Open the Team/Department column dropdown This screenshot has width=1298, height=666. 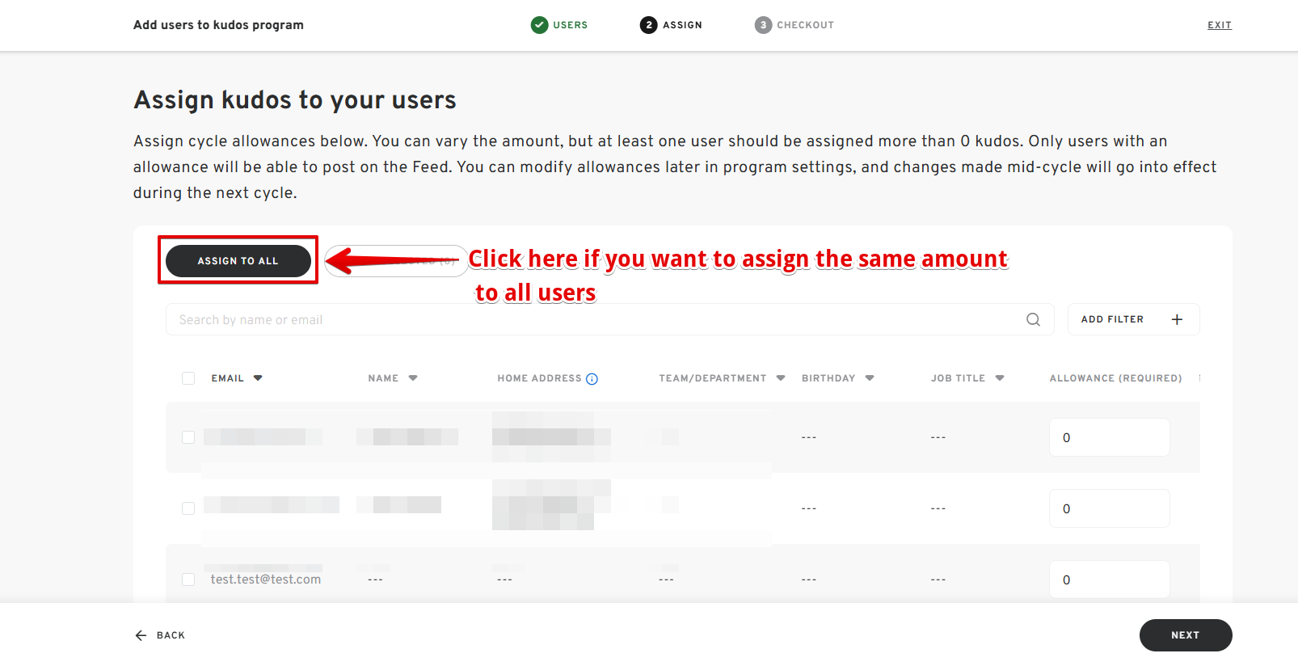pyautogui.click(x=781, y=378)
